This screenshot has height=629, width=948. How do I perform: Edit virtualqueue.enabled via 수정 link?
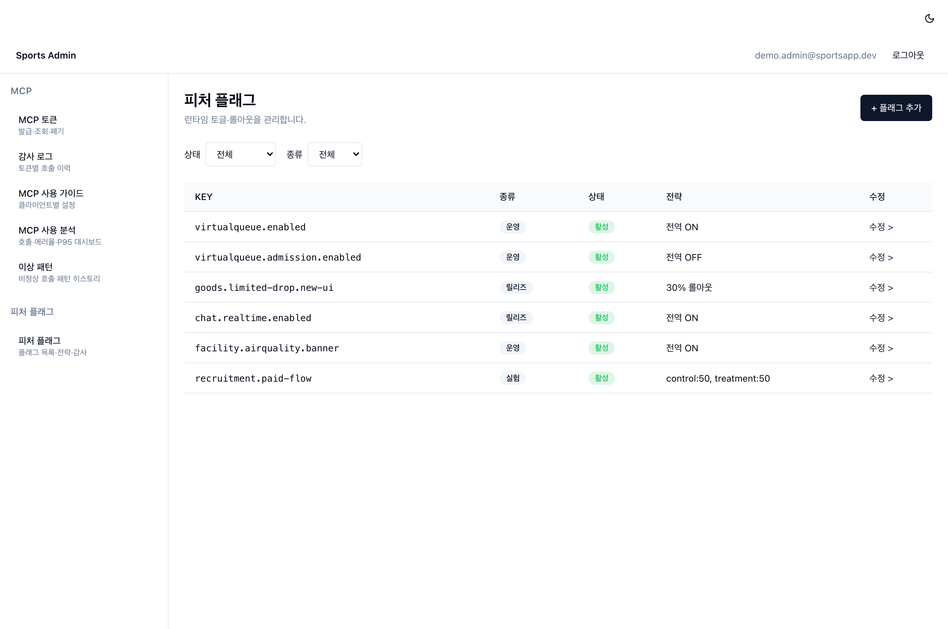click(881, 227)
